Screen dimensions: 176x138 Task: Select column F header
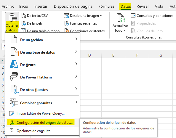(x=137, y=55)
